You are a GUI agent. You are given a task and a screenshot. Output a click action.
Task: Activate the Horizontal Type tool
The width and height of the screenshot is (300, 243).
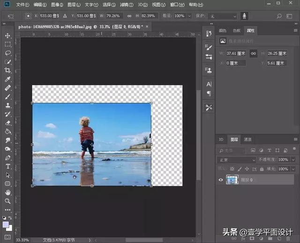click(7, 166)
